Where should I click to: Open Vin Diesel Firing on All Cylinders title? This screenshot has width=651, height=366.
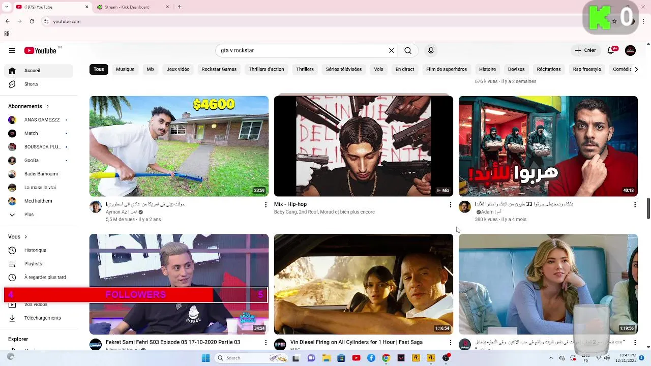click(357, 342)
